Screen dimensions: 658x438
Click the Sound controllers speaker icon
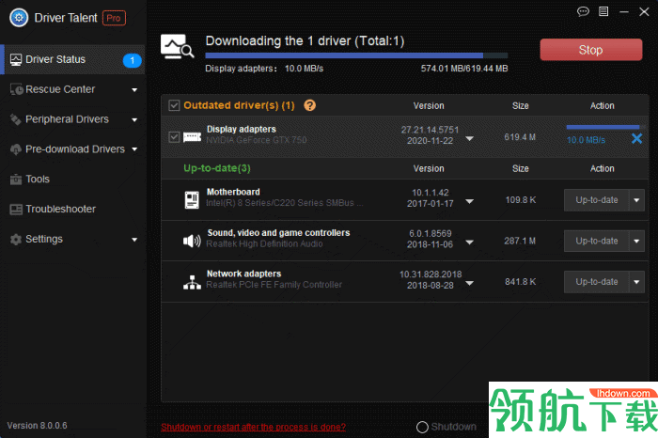(192, 241)
